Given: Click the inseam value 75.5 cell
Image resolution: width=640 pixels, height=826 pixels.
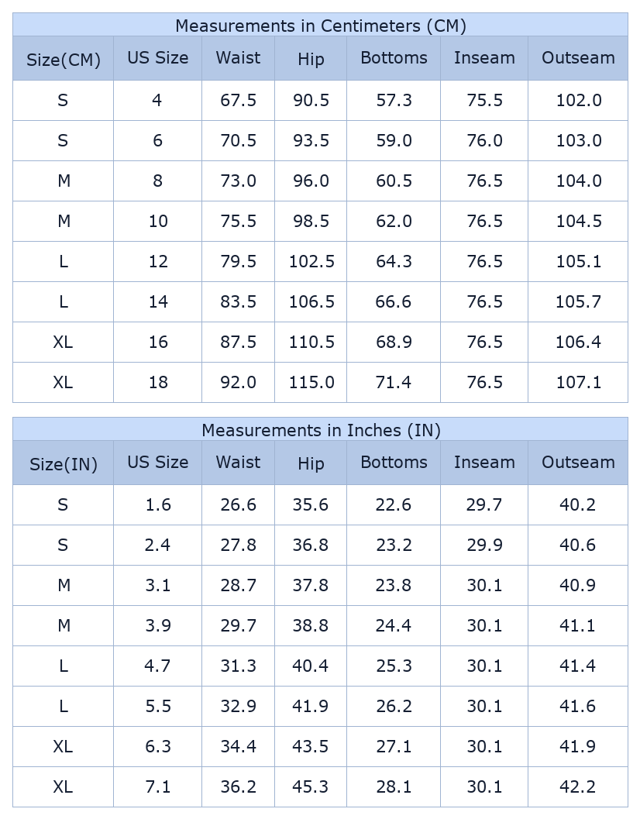Looking at the screenshot, I should 484,101.
